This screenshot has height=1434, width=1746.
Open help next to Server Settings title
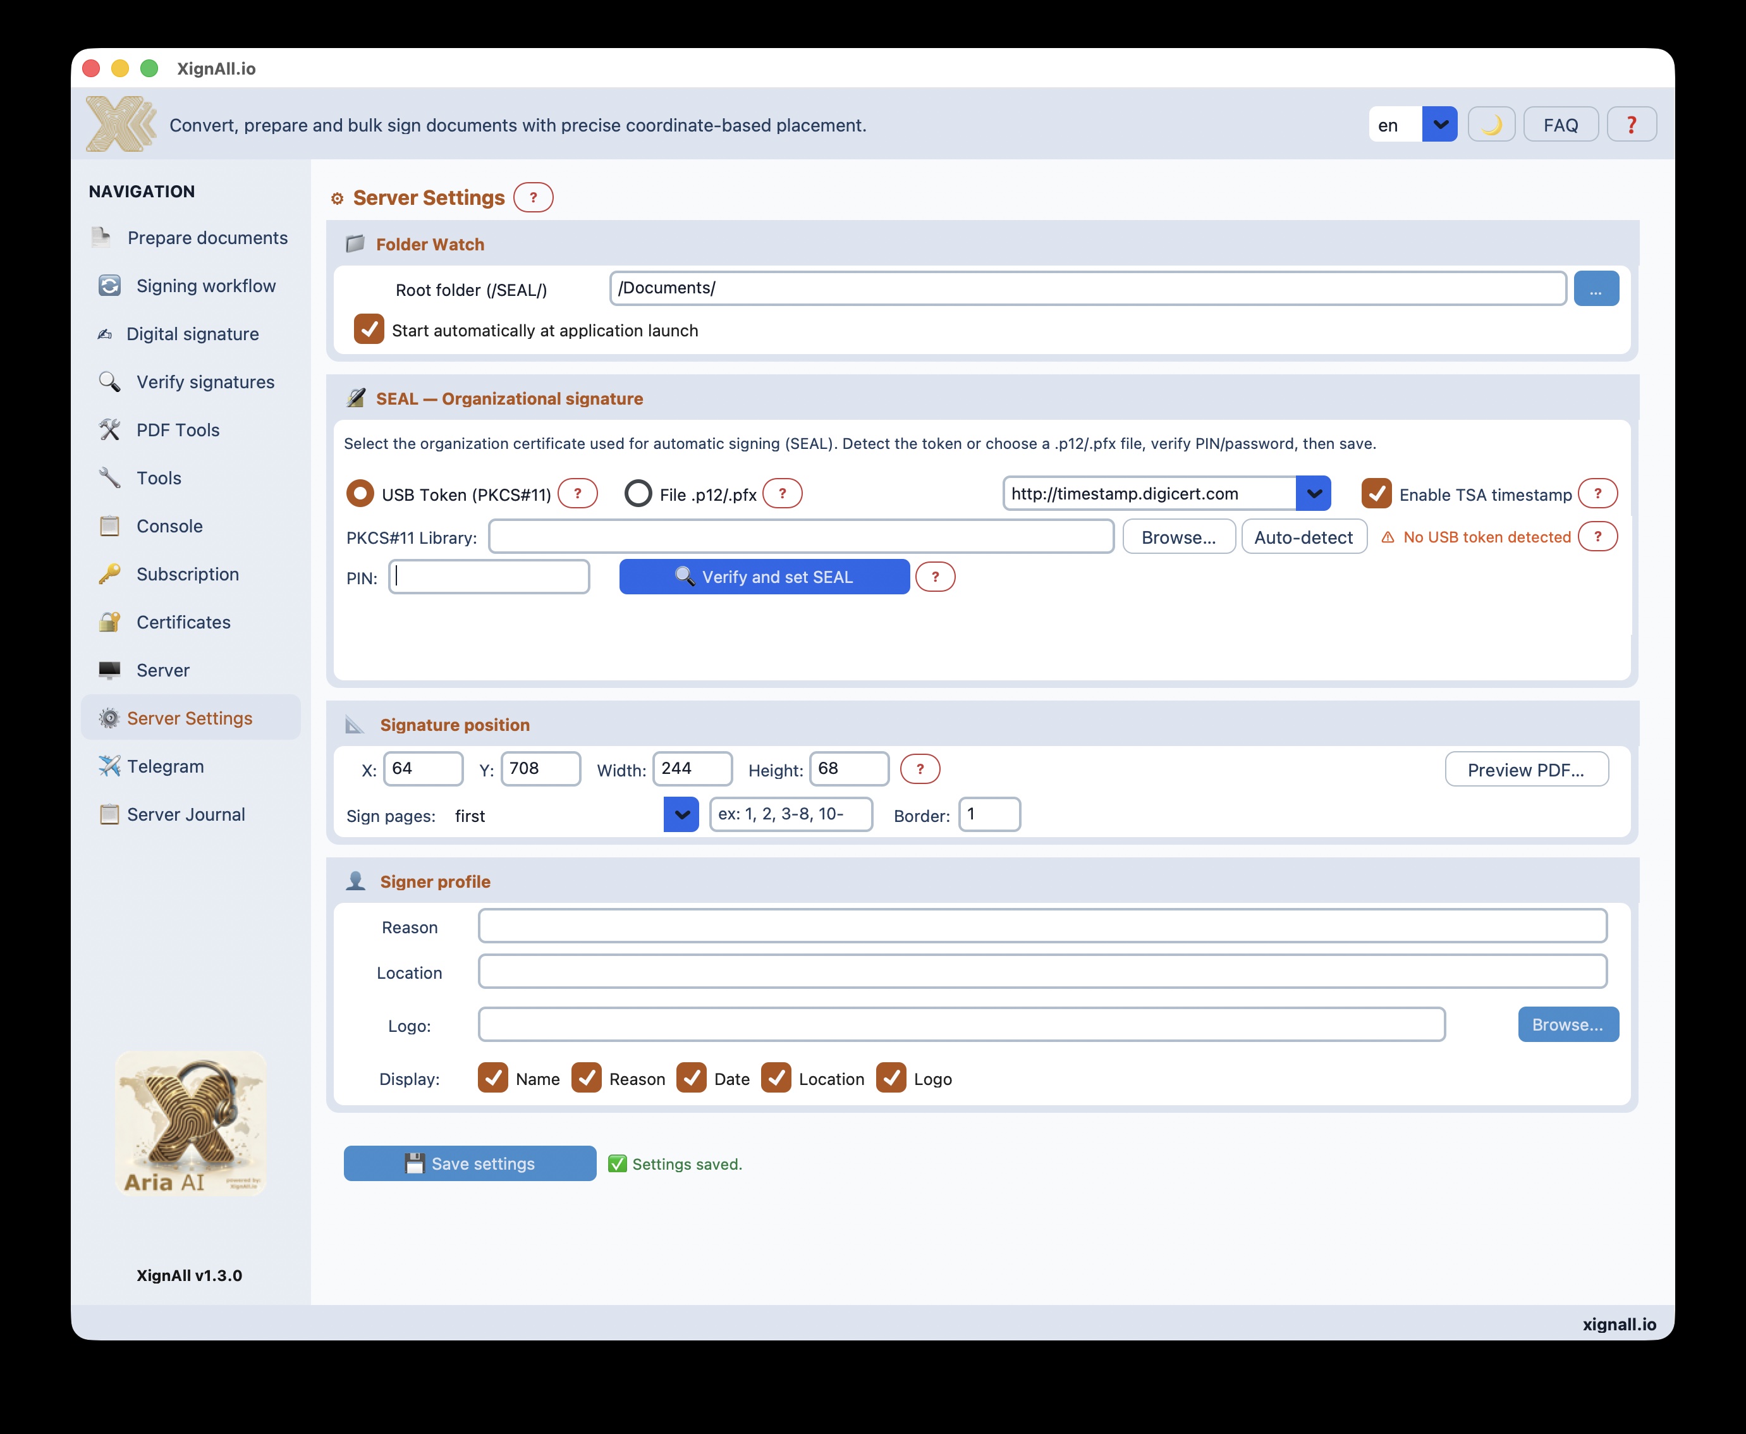point(534,197)
